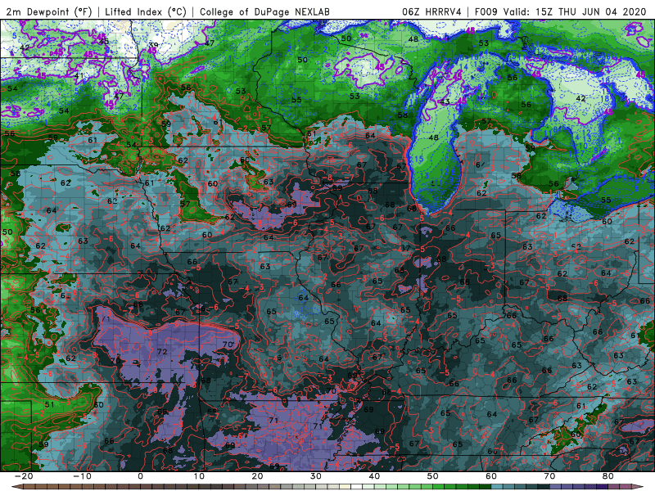This screenshot has height=491, width=655.
Task: Click the 43 dewpoint reading over Lake Michigan
Action: 445,101
